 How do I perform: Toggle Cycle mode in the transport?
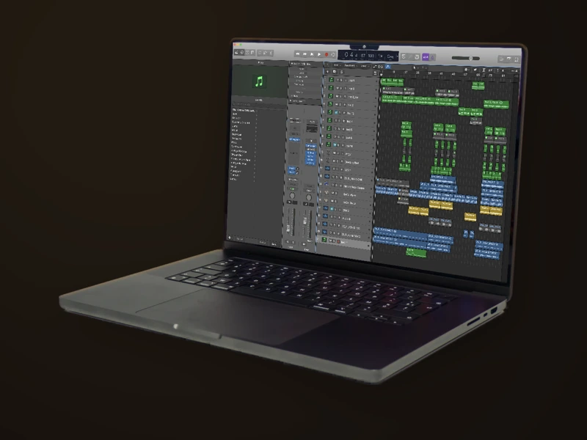[333, 55]
